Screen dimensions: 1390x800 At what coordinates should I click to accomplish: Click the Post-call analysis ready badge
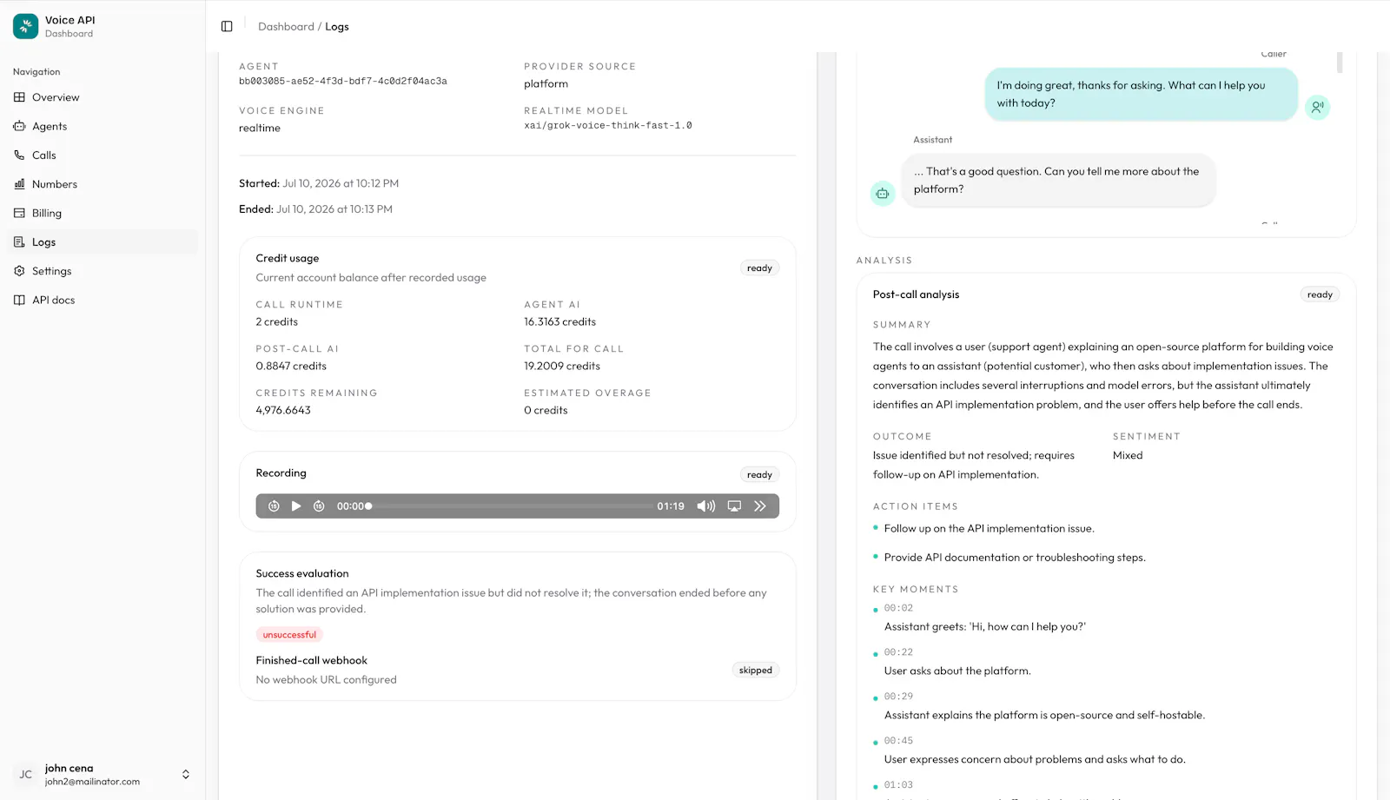click(x=1320, y=295)
